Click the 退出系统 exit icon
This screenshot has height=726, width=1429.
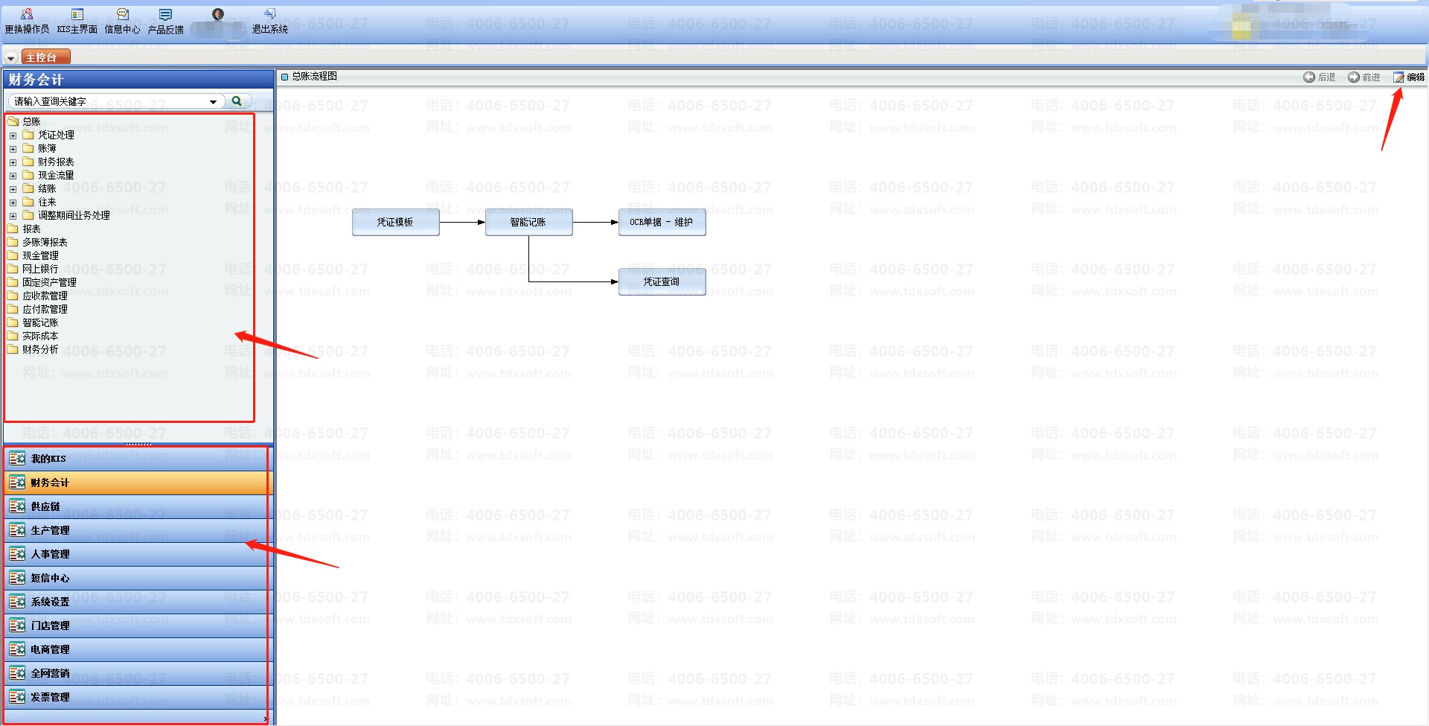(270, 14)
